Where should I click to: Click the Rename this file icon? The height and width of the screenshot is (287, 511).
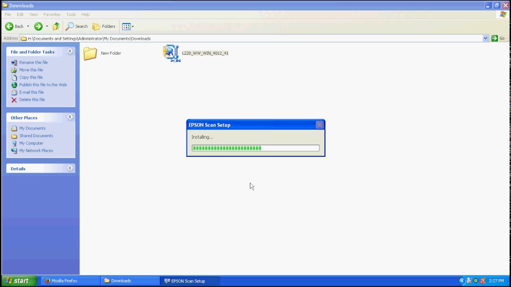click(x=14, y=63)
